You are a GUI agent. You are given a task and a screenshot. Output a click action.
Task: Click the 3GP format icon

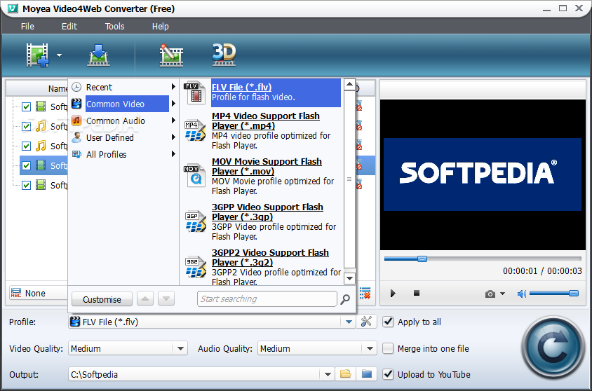[x=195, y=221]
